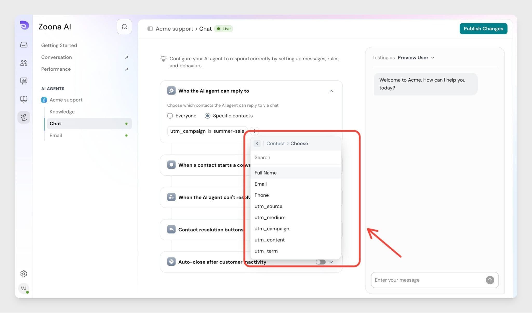
Task: Click the Zoona logo icon
Action: tap(24, 25)
